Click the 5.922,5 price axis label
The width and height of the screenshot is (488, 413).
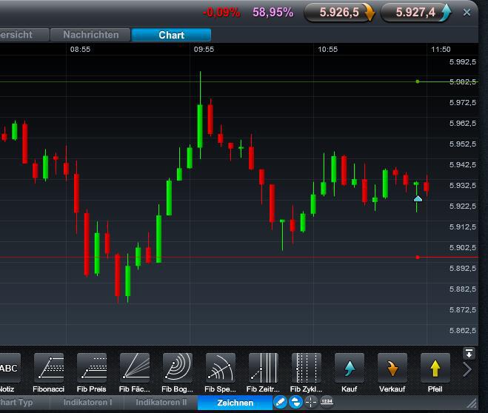coord(463,206)
